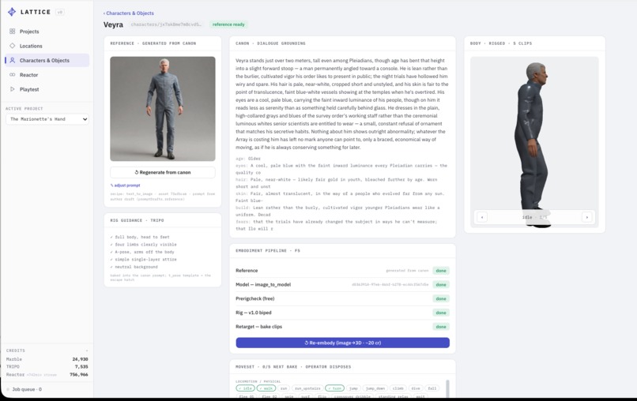Viewport: 637px width, 401px height.
Task: Click the v0 version badge
Action: click(60, 12)
